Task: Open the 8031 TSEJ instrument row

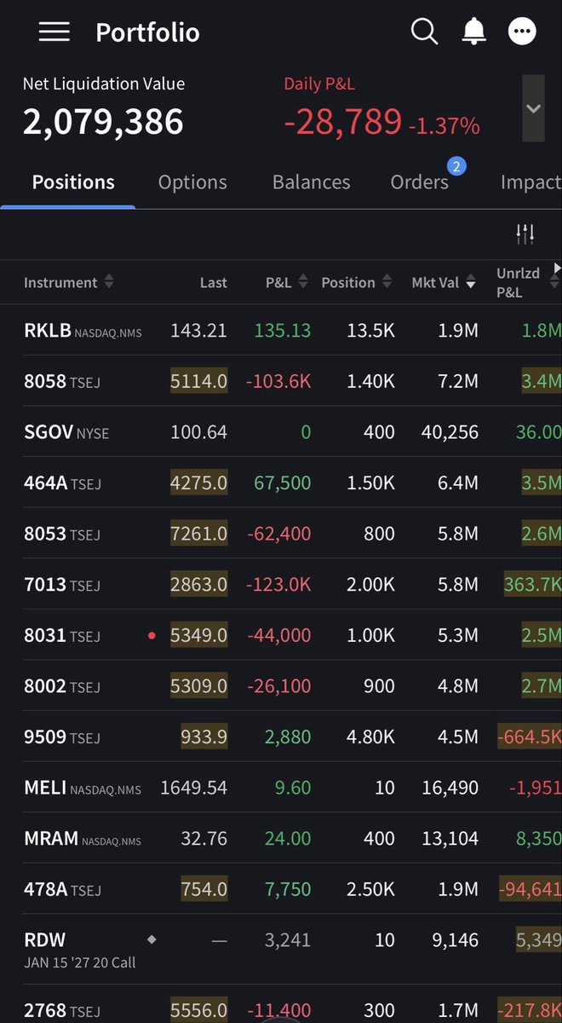Action: tap(281, 635)
